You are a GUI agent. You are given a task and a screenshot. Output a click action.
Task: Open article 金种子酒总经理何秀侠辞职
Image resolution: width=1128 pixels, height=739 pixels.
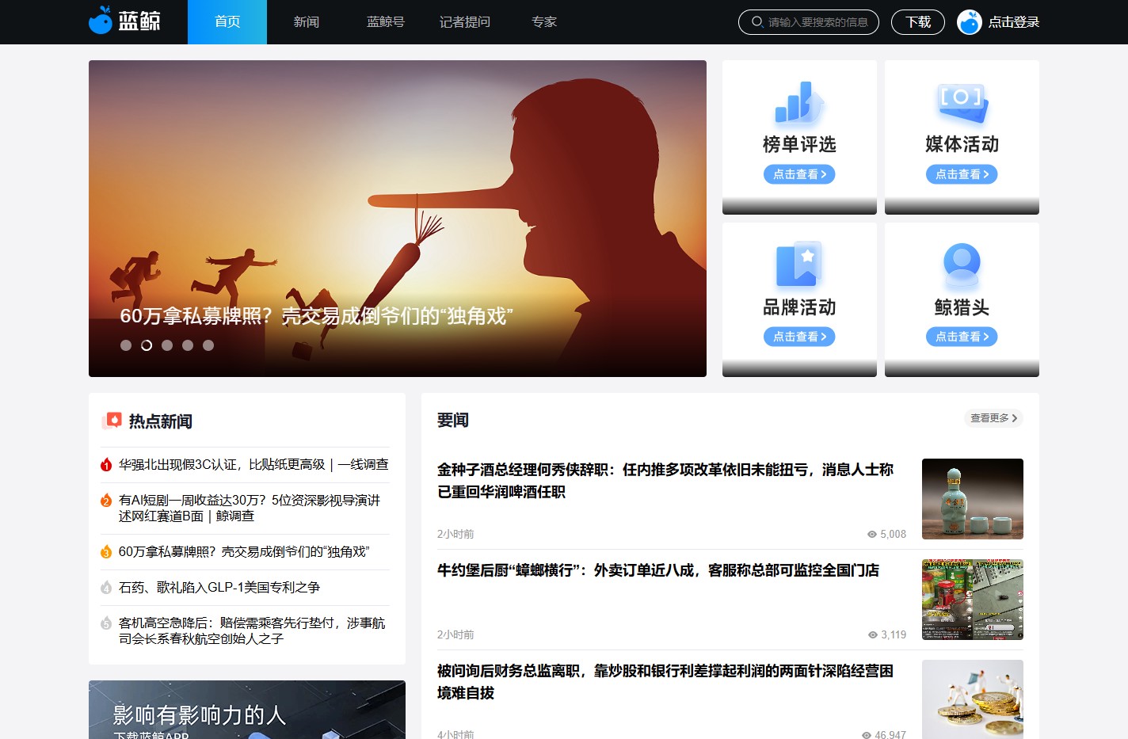[665, 481]
